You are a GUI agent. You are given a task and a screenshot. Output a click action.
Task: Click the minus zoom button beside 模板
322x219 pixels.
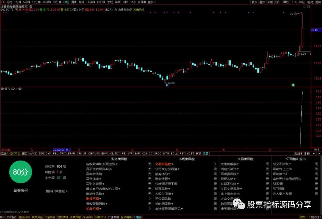pyautogui.click(x=319, y=154)
